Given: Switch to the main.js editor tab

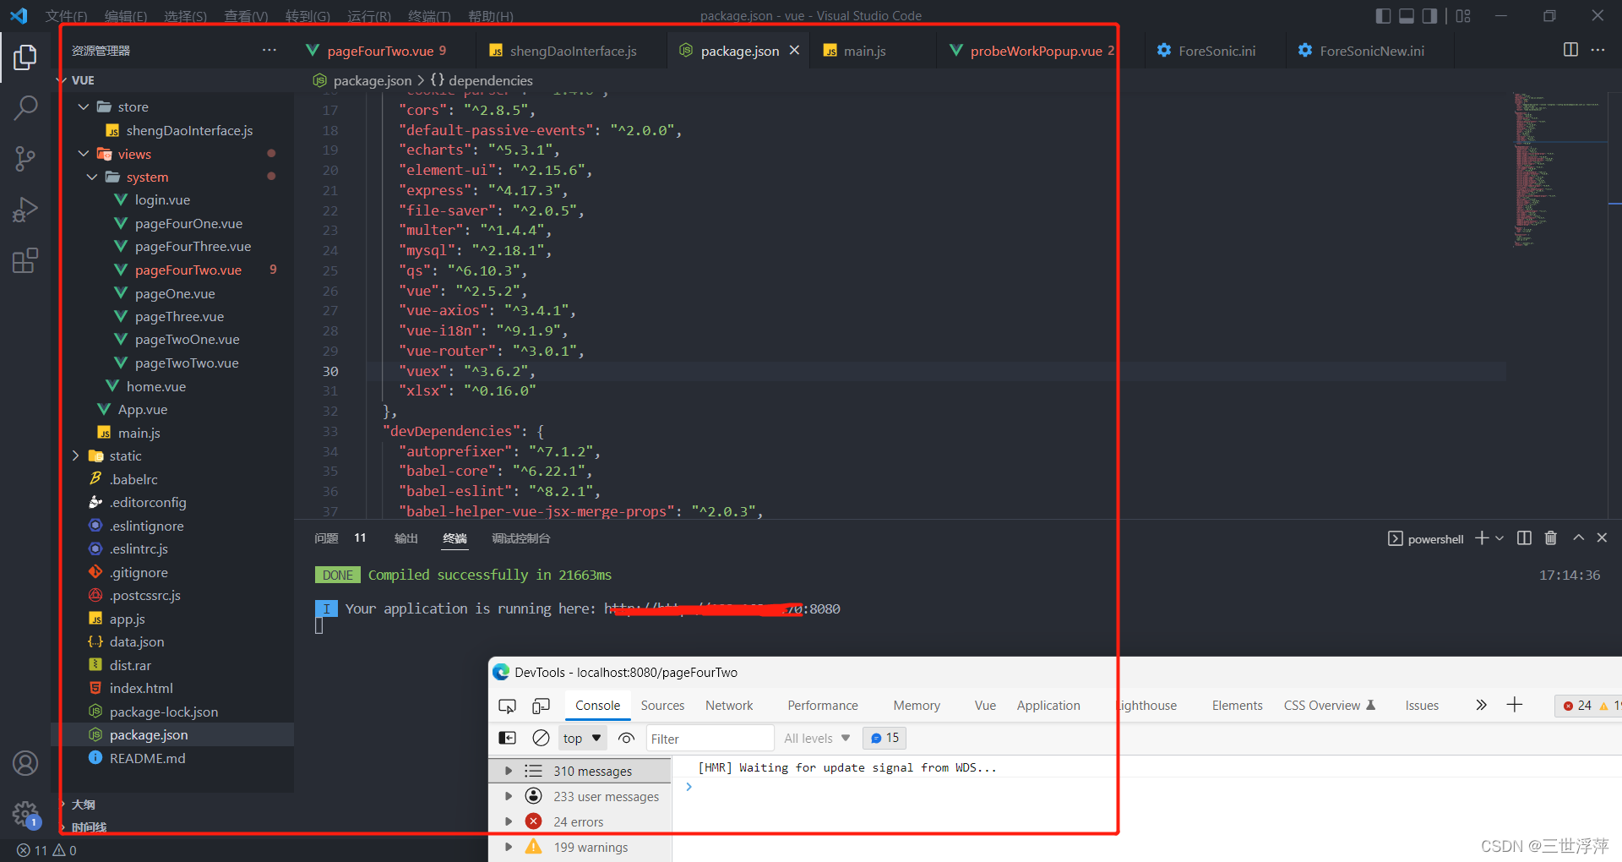Looking at the screenshot, I should point(872,51).
